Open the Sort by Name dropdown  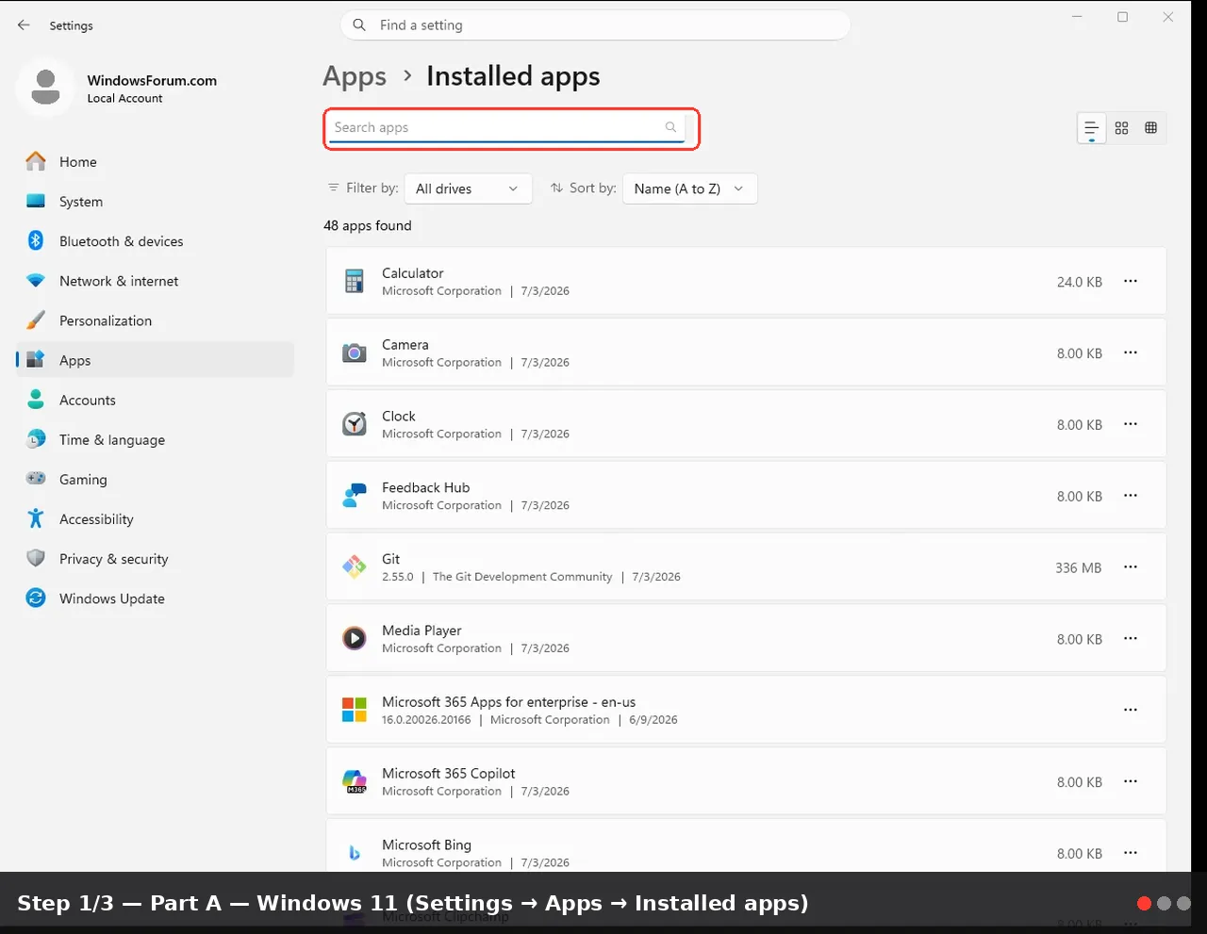[x=690, y=188]
